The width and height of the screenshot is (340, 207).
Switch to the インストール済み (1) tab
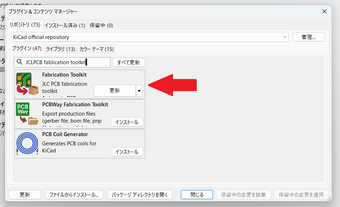(65, 26)
